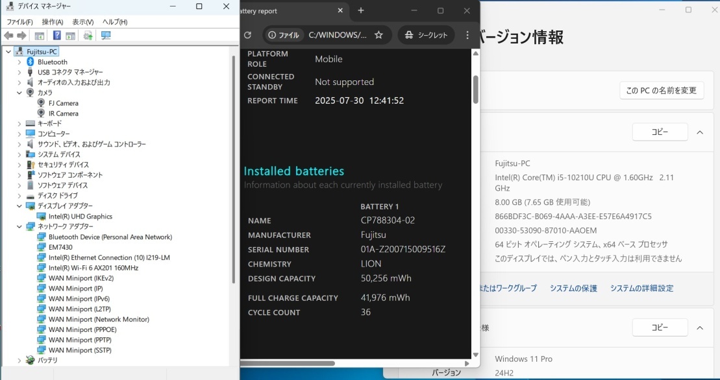Expand the システム デバイス node
Viewport: 720px width, 380px height.
[x=19, y=154]
